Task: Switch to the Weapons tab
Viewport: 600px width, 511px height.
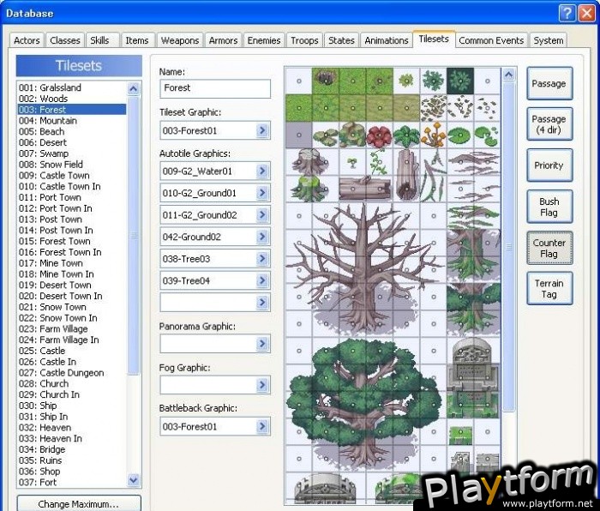Action: point(180,40)
